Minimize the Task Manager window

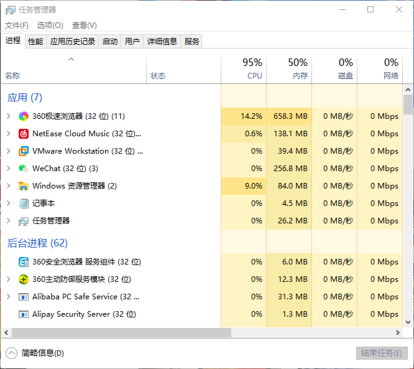(343, 10)
